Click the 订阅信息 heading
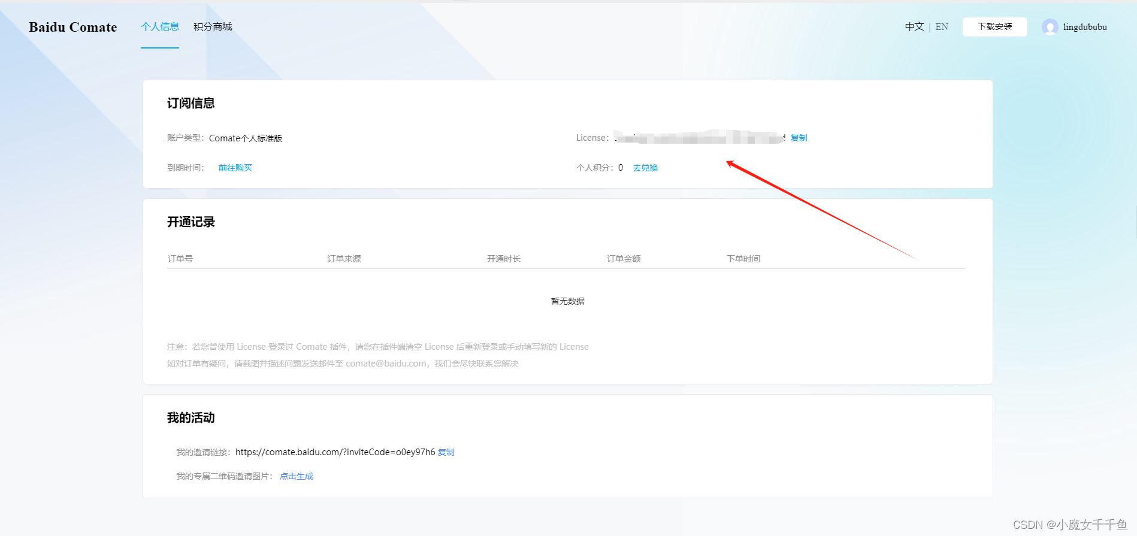The height and width of the screenshot is (536, 1137). (x=191, y=103)
